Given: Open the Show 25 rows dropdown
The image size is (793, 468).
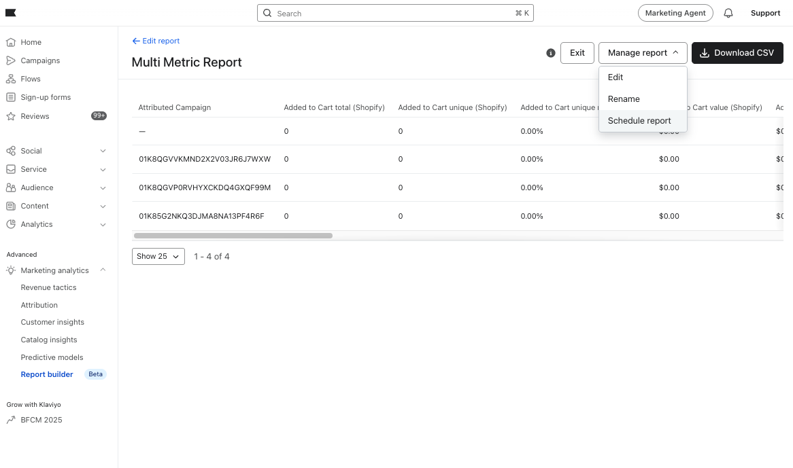Looking at the screenshot, I should pyautogui.click(x=158, y=256).
